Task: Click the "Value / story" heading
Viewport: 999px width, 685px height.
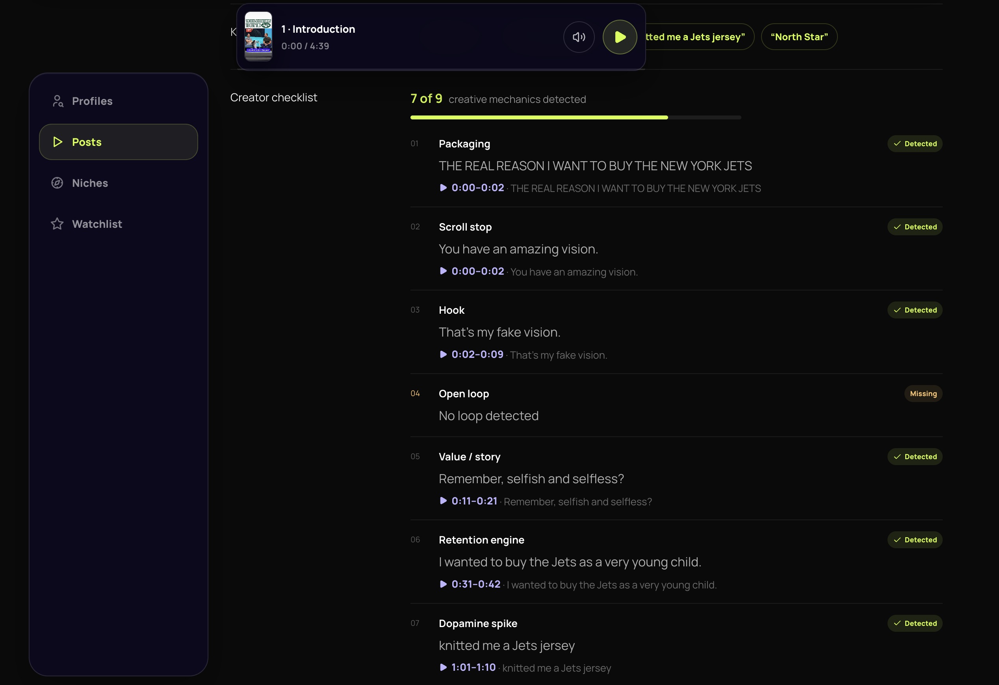Action: (x=470, y=457)
